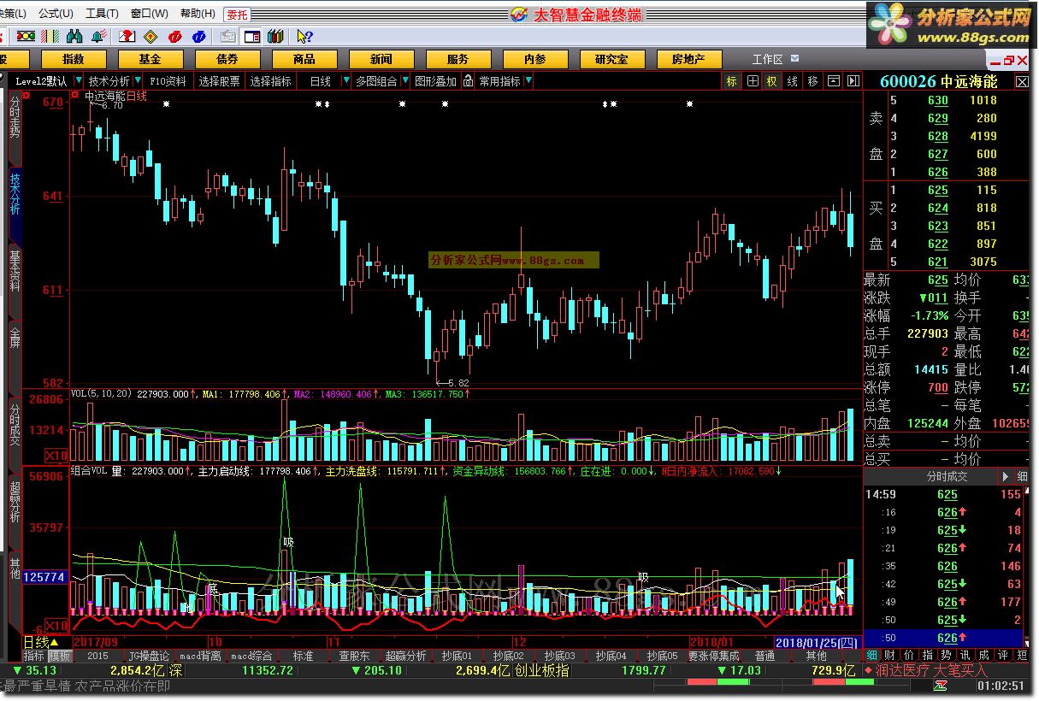The width and height of the screenshot is (1039, 701).
Task: Click the blue circle info icon
Action: (198, 36)
